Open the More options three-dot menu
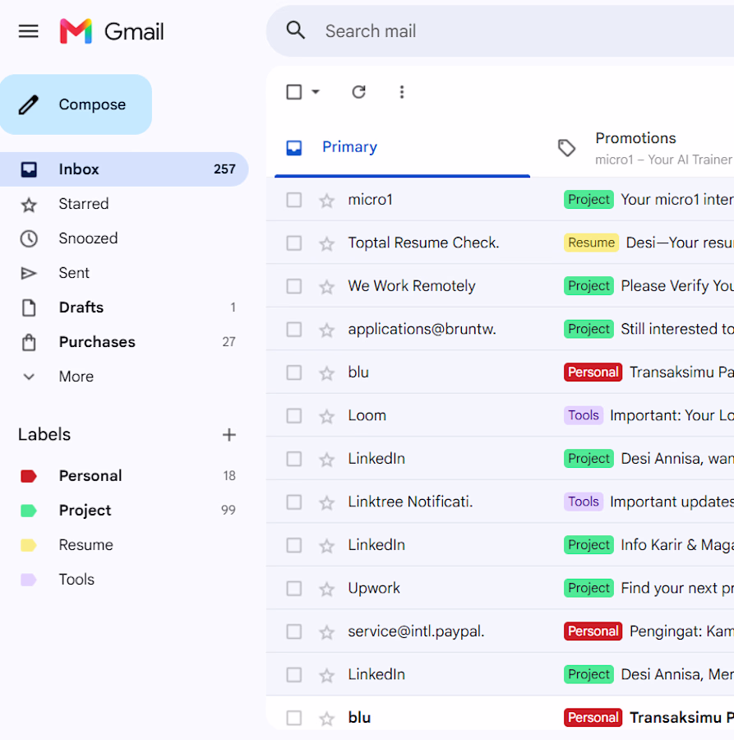The height and width of the screenshot is (740, 734). coord(402,91)
